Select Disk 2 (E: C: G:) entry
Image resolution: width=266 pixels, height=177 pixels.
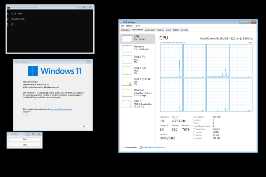point(137,82)
